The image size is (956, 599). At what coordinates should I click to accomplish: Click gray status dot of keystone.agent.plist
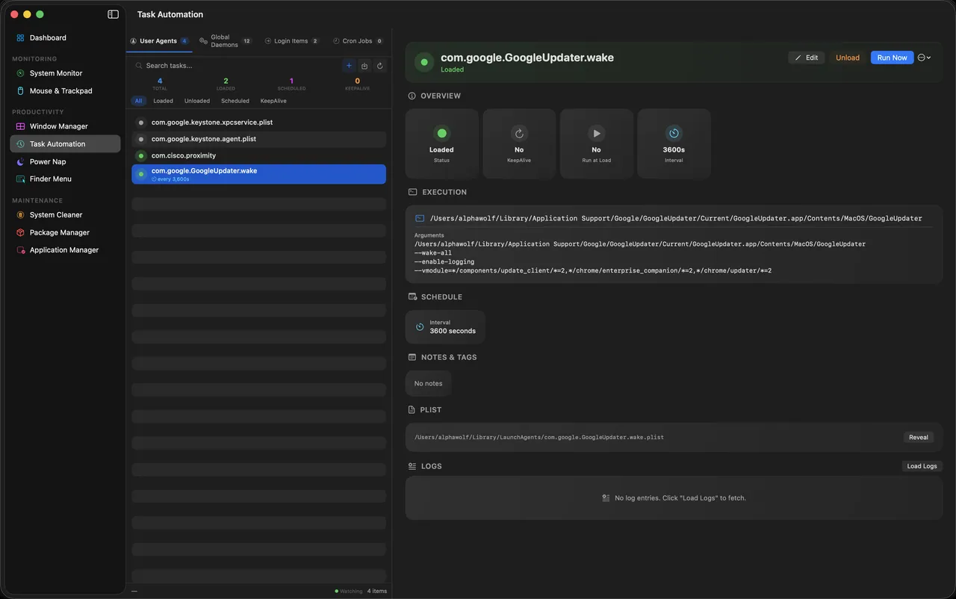(x=141, y=139)
